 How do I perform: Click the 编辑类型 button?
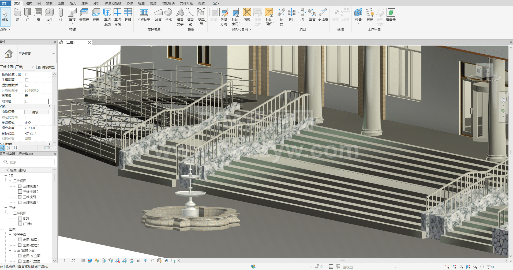45,67
